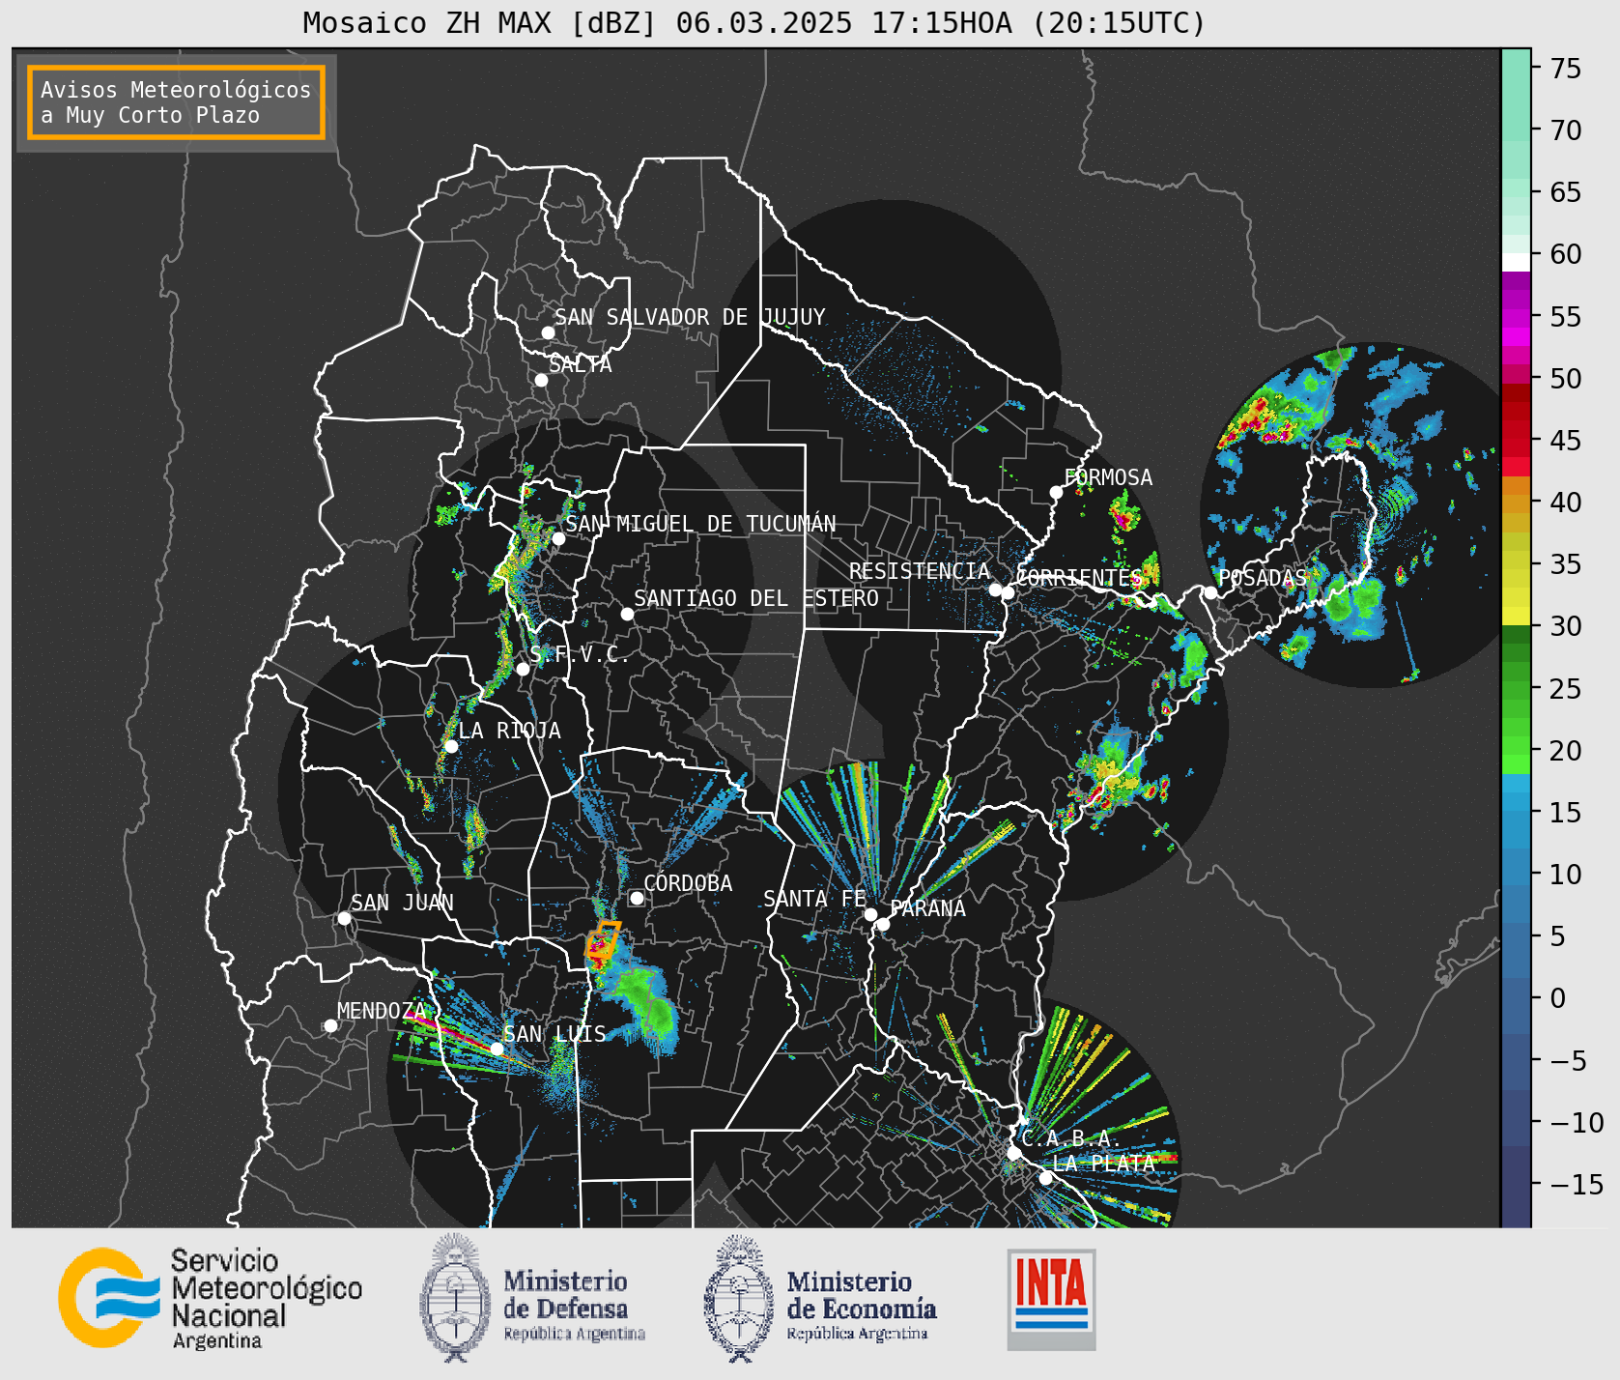Click the C.A.B.A. city dot
1620x1380 pixels.
point(1013,1153)
